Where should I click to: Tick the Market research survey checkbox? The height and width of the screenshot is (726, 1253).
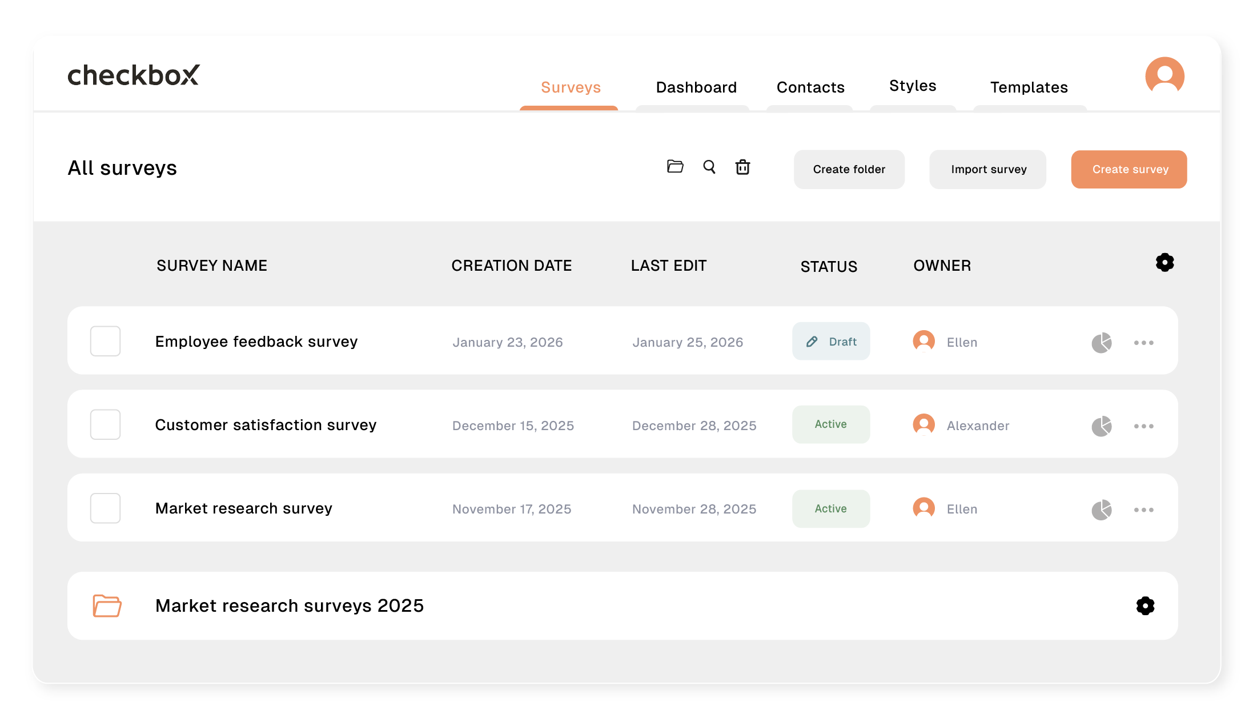(x=105, y=508)
